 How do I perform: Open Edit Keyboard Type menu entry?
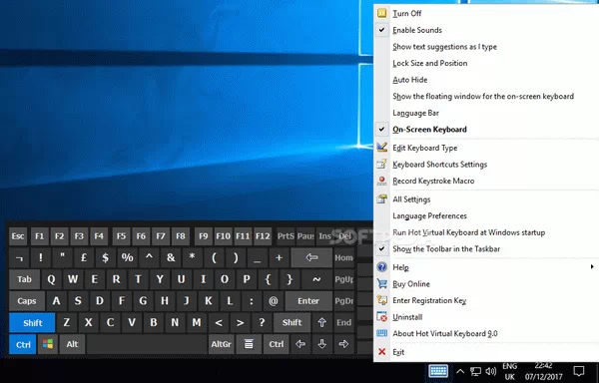click(x=486, y=148)
